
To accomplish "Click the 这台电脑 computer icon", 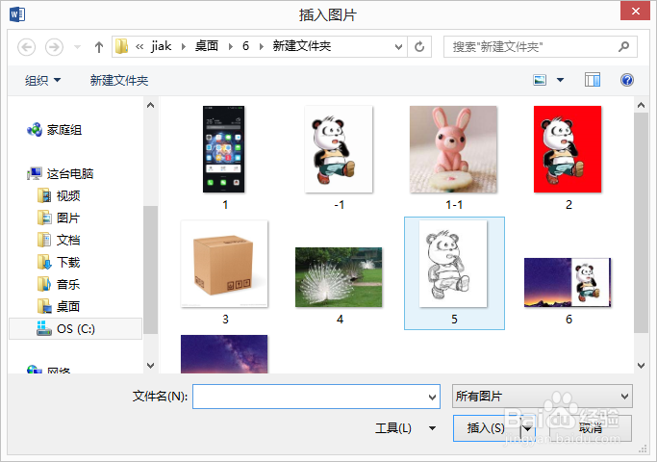I will point(35,173).
